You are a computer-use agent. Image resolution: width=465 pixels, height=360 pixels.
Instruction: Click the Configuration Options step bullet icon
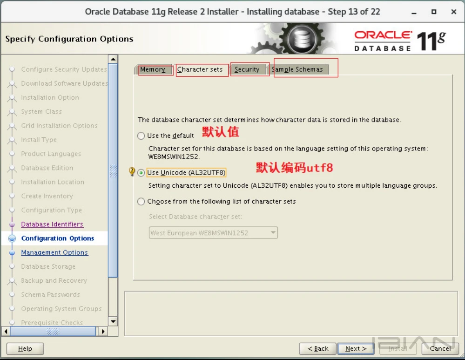click(x=12, y=238)
